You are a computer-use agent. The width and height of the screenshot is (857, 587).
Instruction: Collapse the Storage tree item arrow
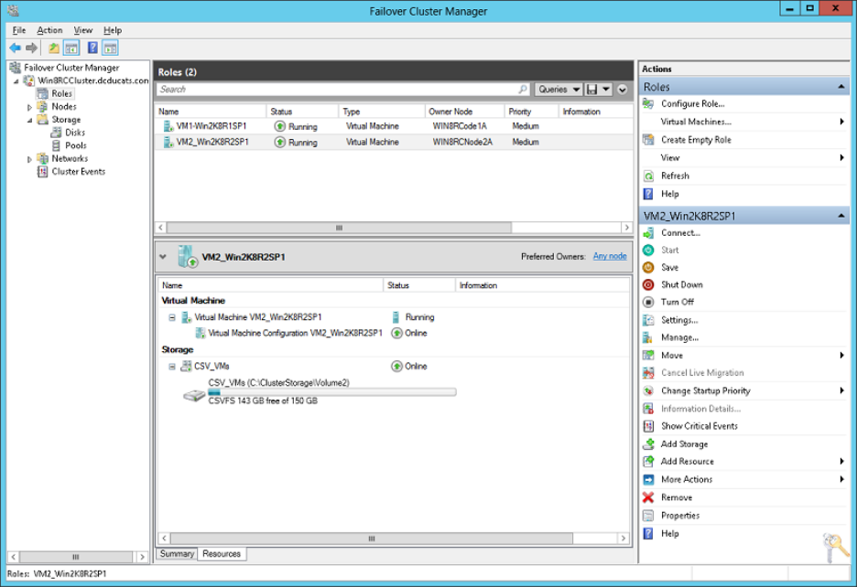tap(29, 120)
